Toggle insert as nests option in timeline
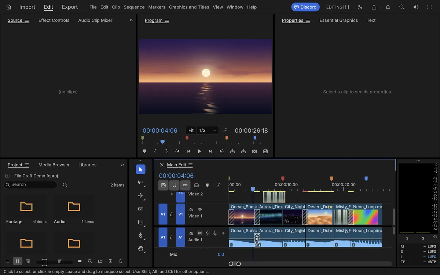Image resolution: width=440 pixels, height=275 pixels. tap(164, 185)
